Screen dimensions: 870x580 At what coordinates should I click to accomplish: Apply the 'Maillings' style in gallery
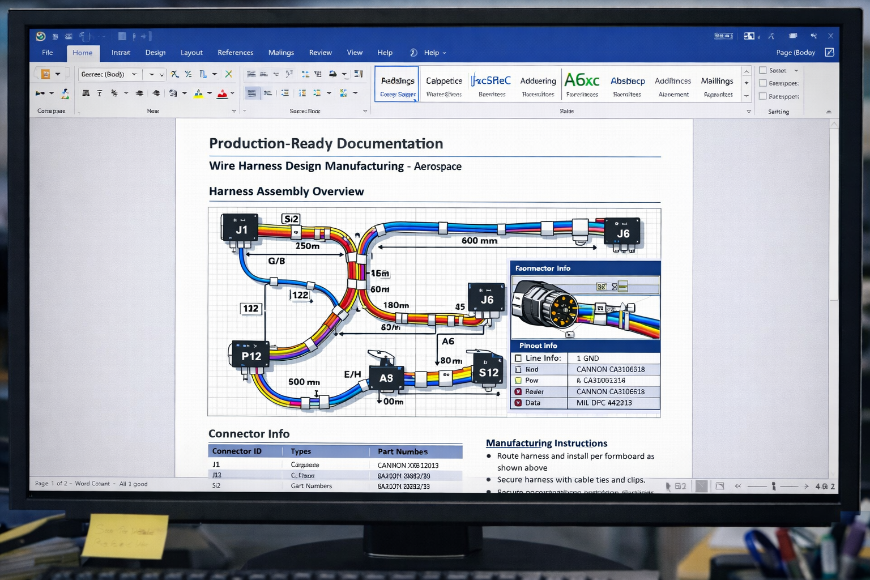[x=717, y=86]
